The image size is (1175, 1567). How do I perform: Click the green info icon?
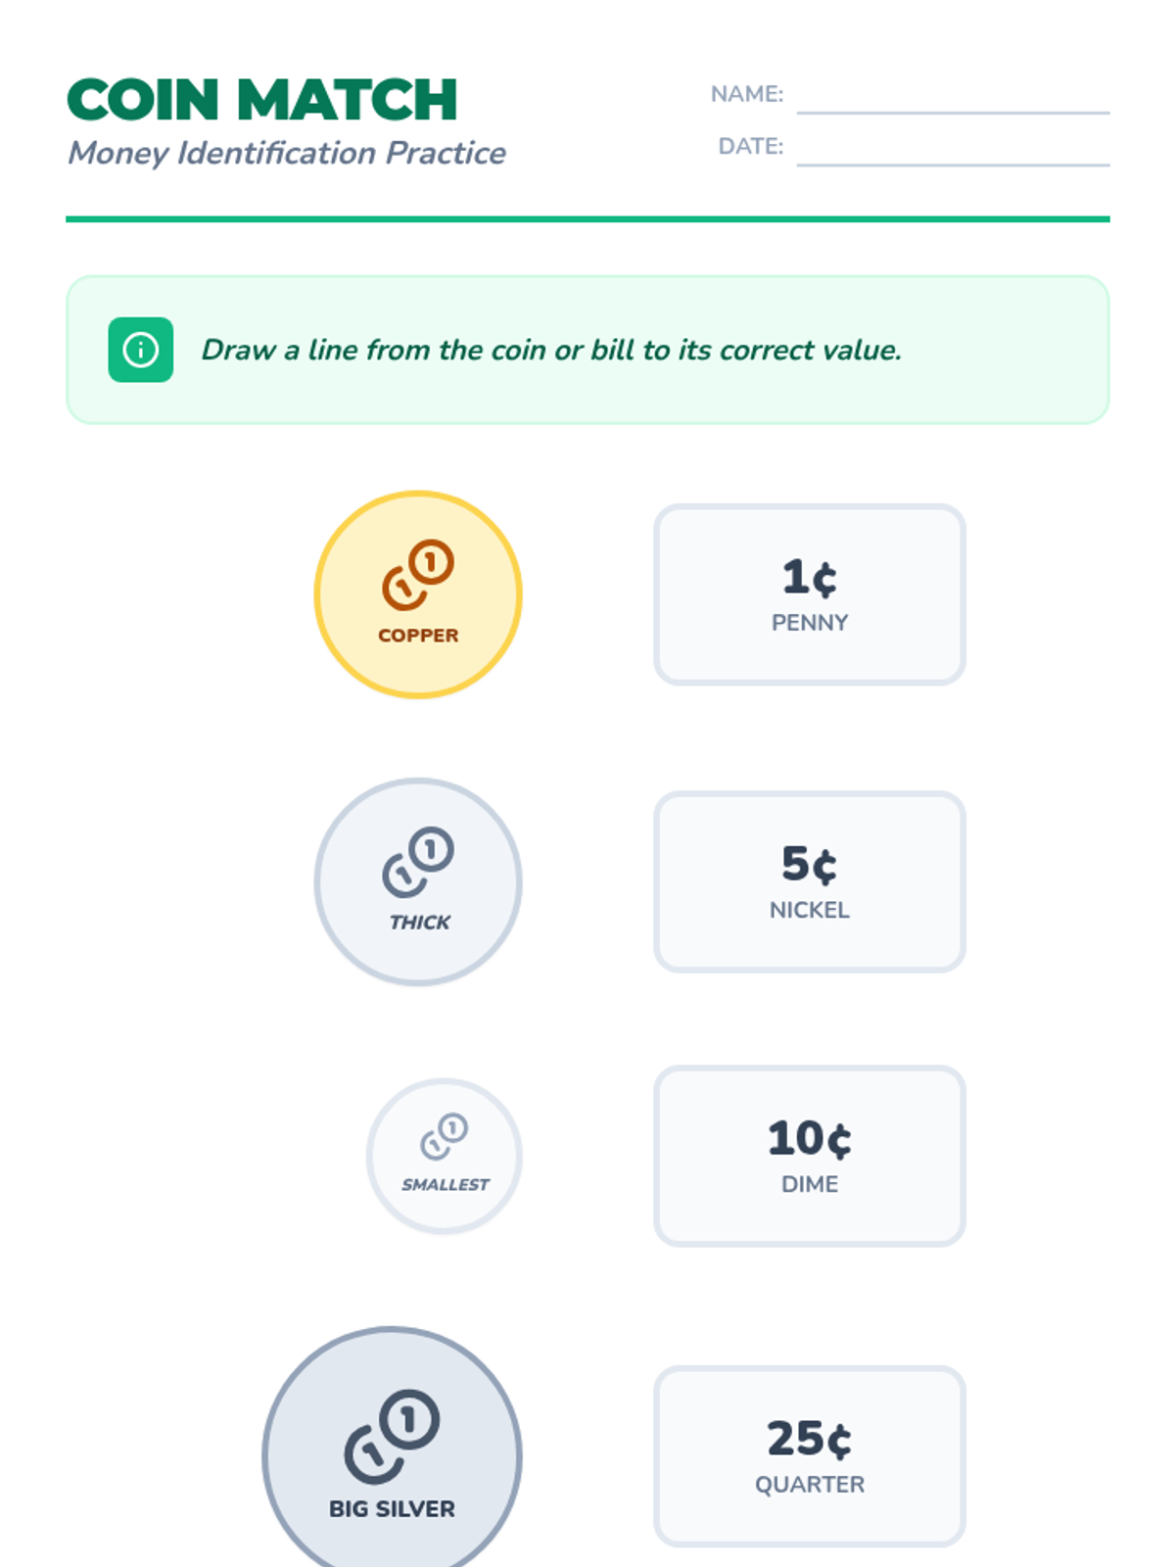[x=140, y=350]
